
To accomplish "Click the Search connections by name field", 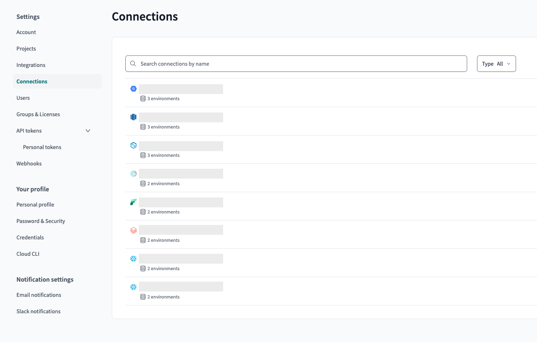I will click(300, 64).
